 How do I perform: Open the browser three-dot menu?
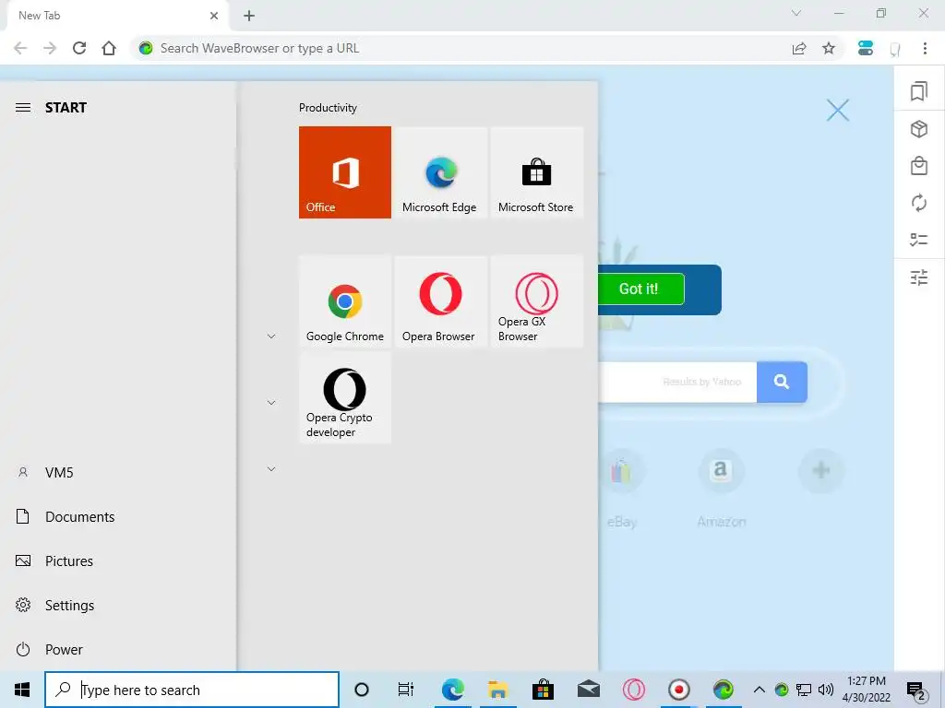(925, 48)
